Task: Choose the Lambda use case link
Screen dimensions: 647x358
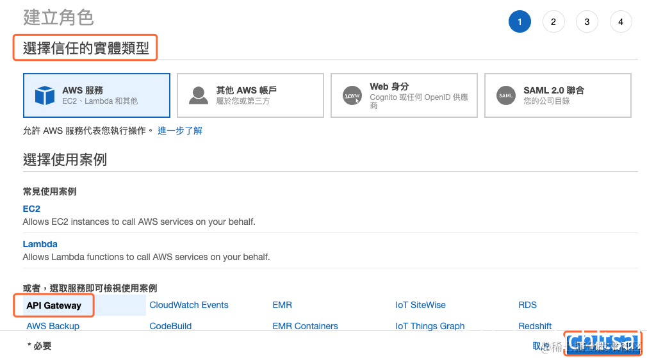Action: pos(40,244)
